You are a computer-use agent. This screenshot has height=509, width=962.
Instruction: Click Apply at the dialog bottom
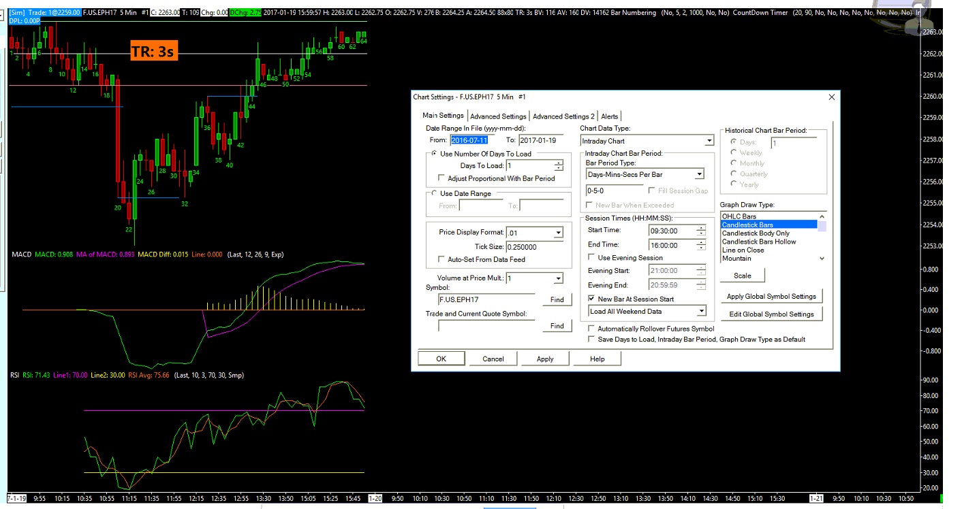click(x=545, y=359)
